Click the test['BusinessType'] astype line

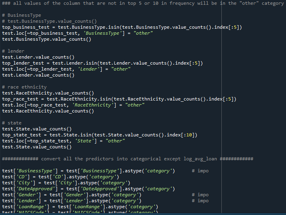[x=89, y=171]
